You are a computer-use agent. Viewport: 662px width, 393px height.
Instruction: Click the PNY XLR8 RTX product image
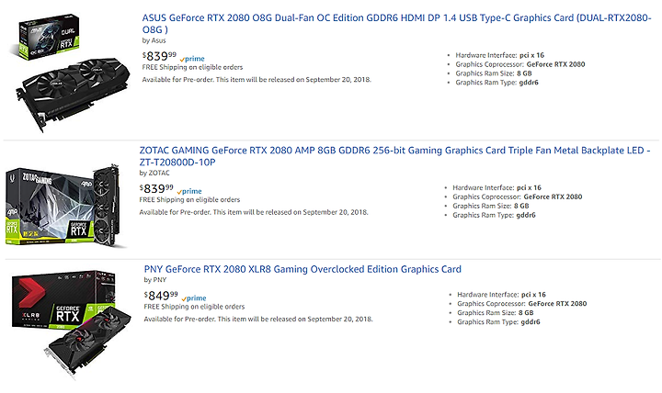coord(72,325)
